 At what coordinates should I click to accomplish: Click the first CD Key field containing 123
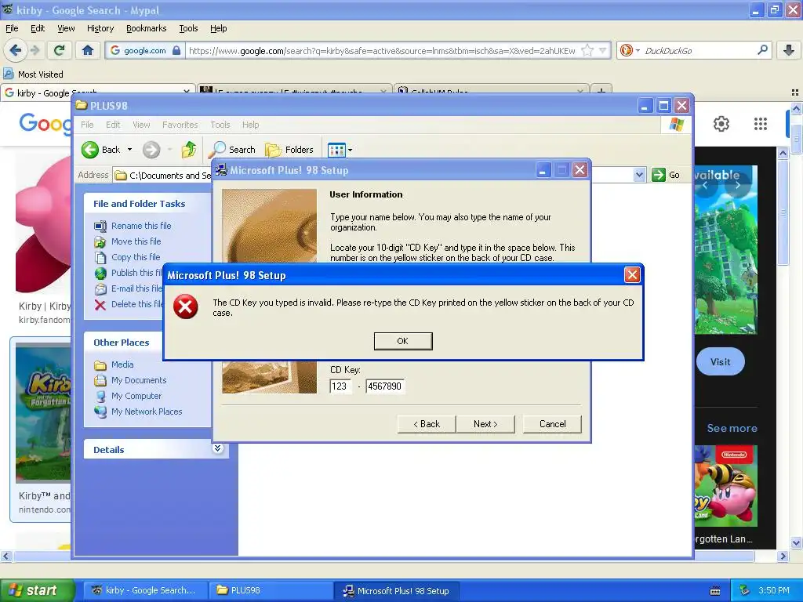coord(340,386)
